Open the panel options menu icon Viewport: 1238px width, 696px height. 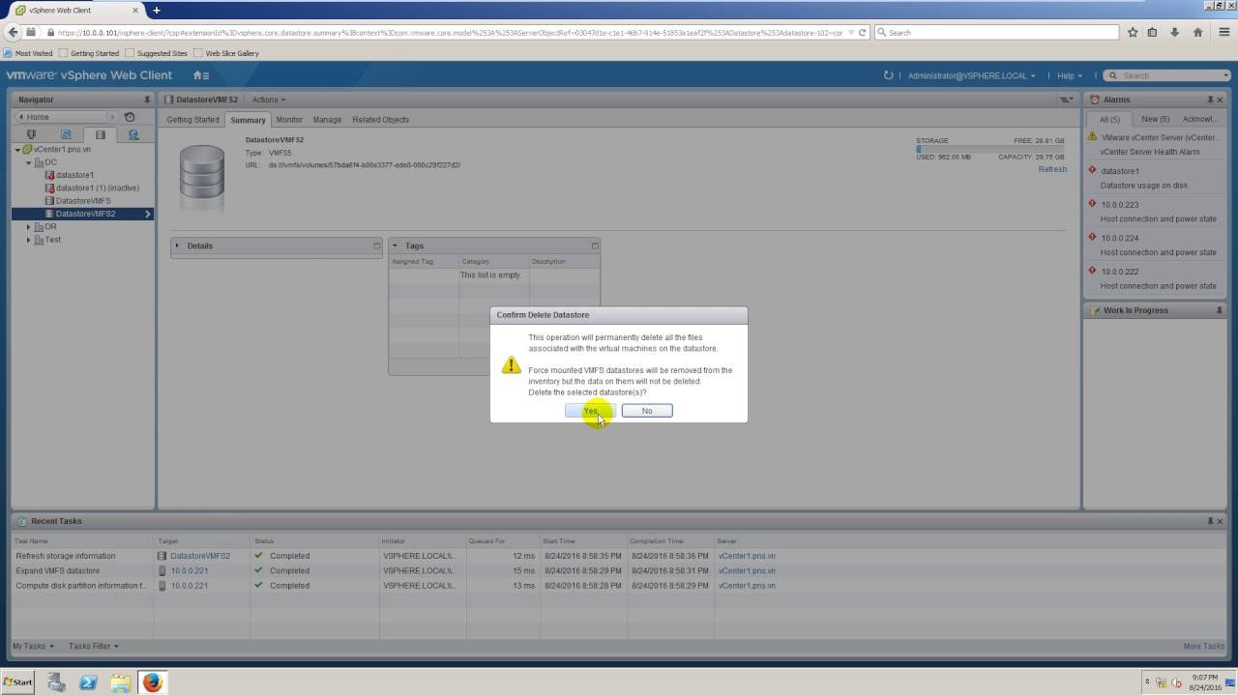1066,100
